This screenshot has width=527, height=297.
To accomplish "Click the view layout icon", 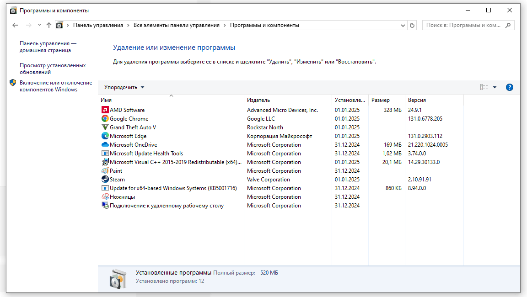I will tap(484, 87).
